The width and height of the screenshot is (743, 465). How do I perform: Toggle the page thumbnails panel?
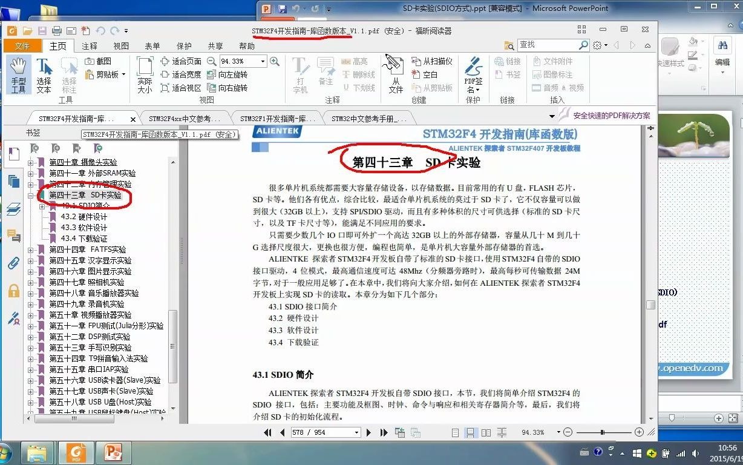[x=13, y=181]
